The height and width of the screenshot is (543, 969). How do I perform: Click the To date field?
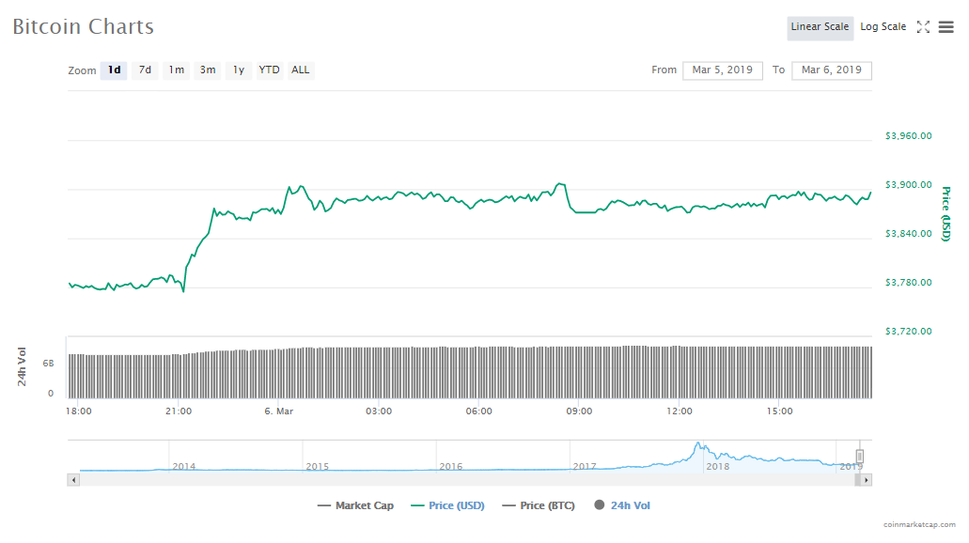click(832, 70)
